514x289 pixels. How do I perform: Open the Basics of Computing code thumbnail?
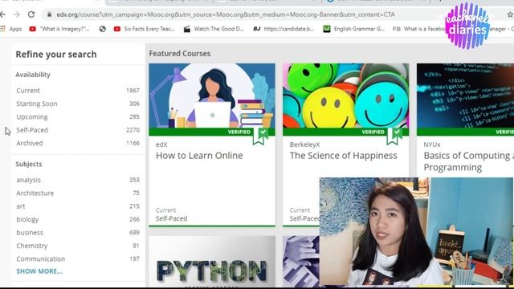pos(465,96)
